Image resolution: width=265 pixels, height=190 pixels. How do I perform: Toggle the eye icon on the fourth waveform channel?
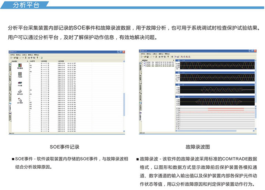pyautogui.click(x=179, y=97)
